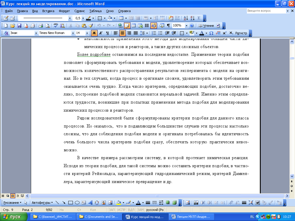Draw a rectangle with the Drawing toolbar
295x221 pixels.
pos(71,203)
